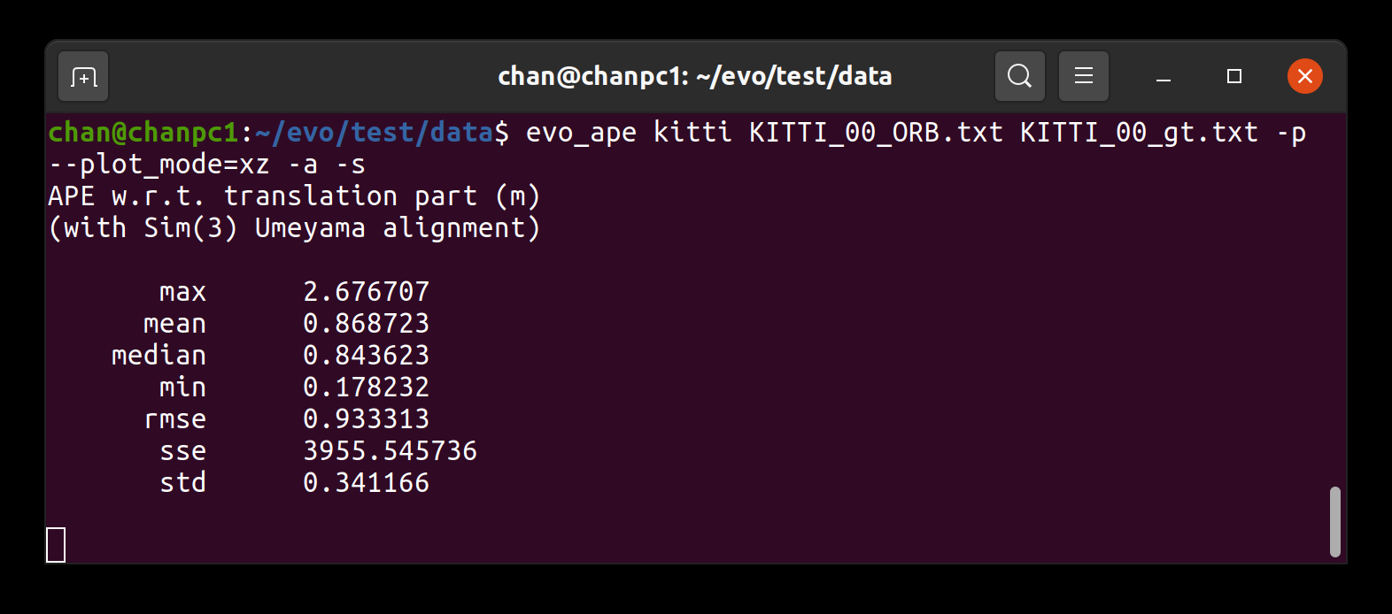Maximize the terminal window

click(1233, 77)
